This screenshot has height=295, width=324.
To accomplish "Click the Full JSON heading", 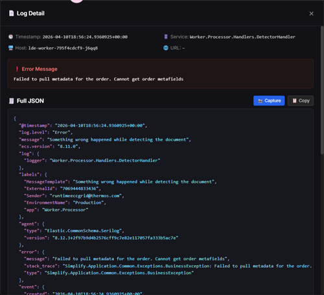I will (x=30, y=101).
